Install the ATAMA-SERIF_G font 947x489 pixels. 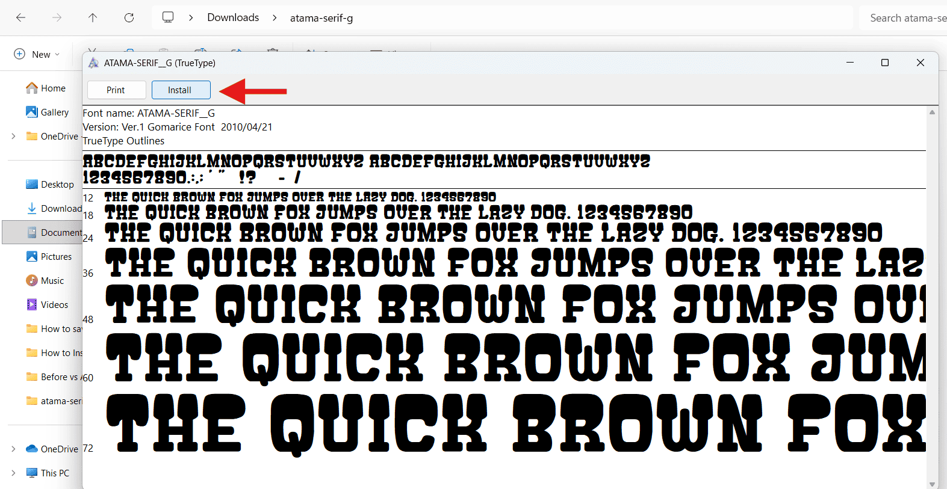181,90
